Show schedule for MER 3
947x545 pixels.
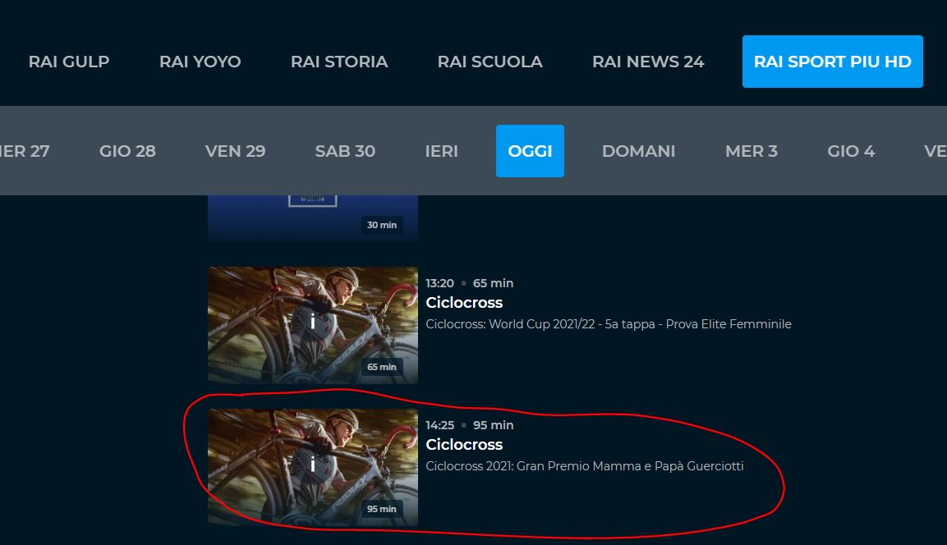752,151
